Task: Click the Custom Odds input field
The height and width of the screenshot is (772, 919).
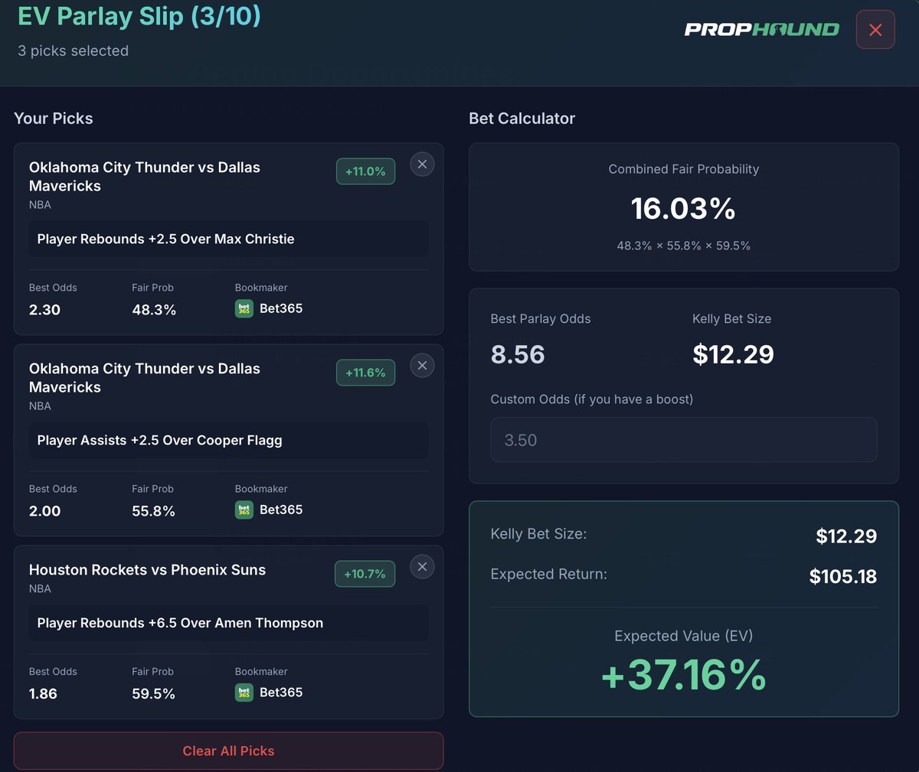Action: (x=684, y=439)
